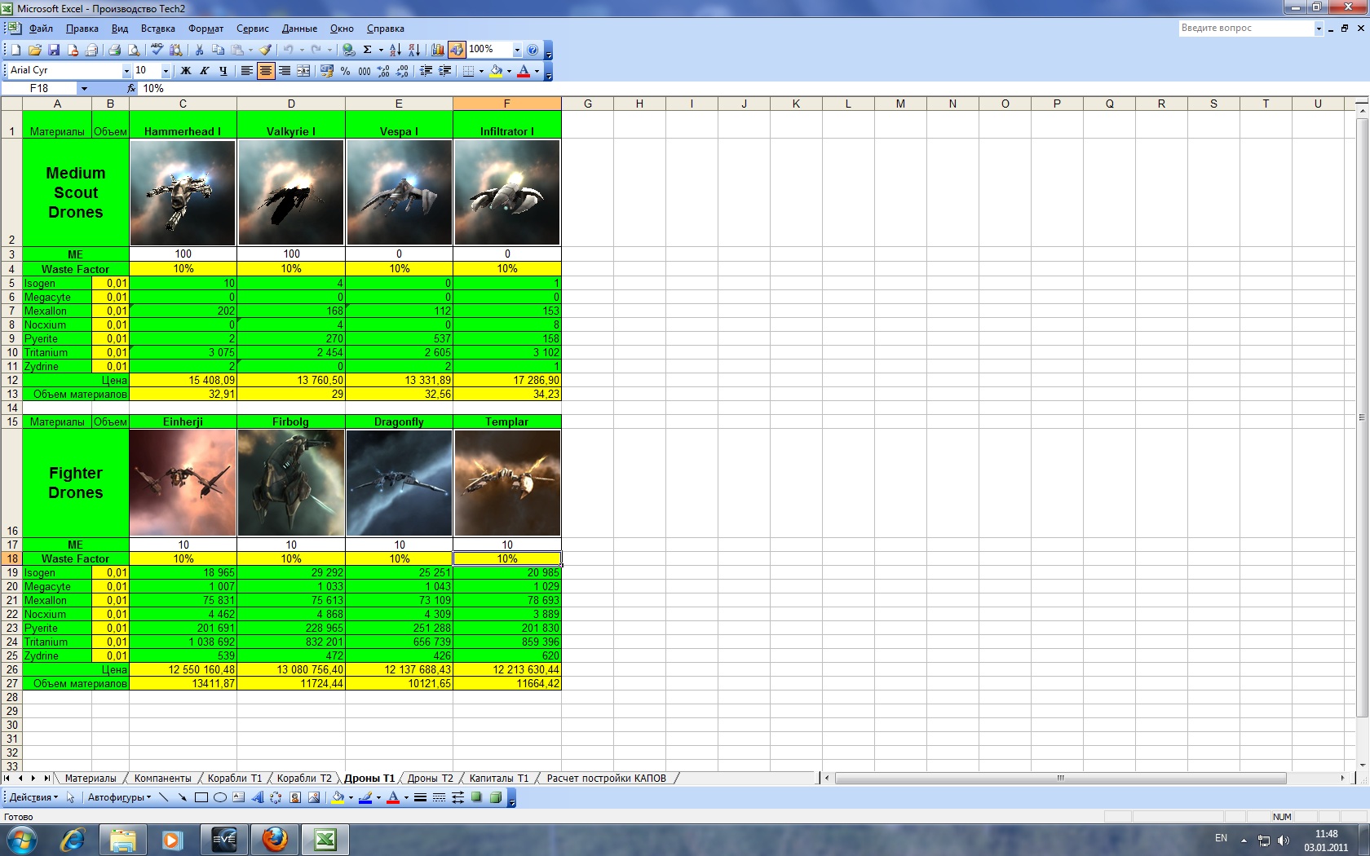Open the Действия drawing menu
Screen dimensions: 1370x856
(x=33, y=797)
